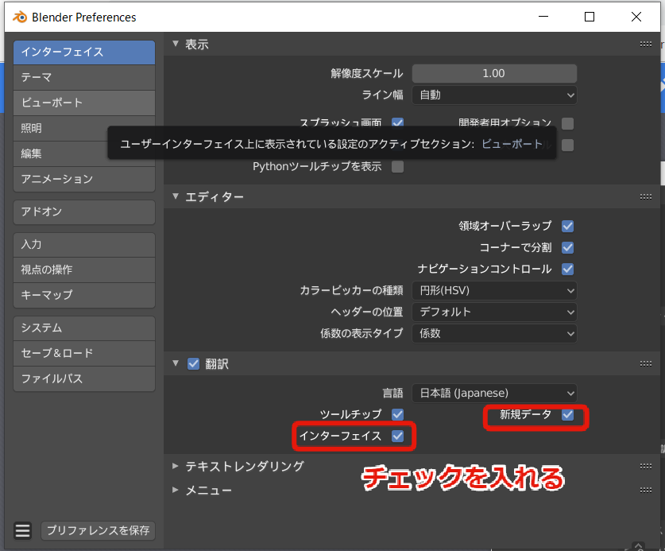Toggle ツールチップ translation checkbox
The height and width of the screenshot is (551, 665).
click(x=397, y=414)
